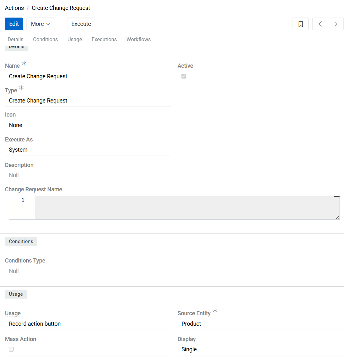The image size is (344, 358).
Task: Navigate to the next record using the right arrow
Action: point(336,24)
